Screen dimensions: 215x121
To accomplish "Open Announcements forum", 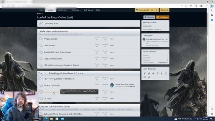I will tap(50, 39).
